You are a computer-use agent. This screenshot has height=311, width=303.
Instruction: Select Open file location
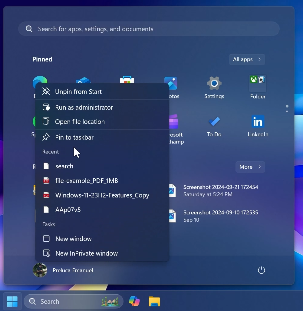102,121
